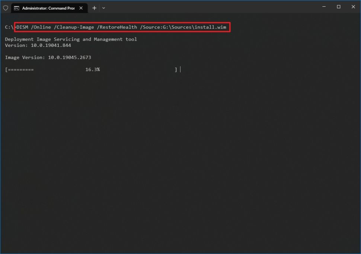Image resolution: width=361 pixels, height=254 pixels.
Task: Minimize the terminal window
Action: tap(324, 7)
